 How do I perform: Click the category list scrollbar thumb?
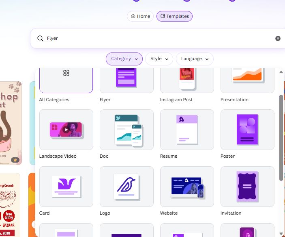281,138
